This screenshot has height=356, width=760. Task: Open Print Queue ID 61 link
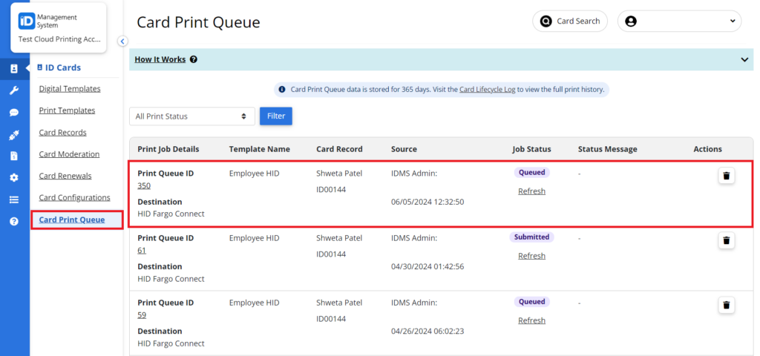pos(142,251)
